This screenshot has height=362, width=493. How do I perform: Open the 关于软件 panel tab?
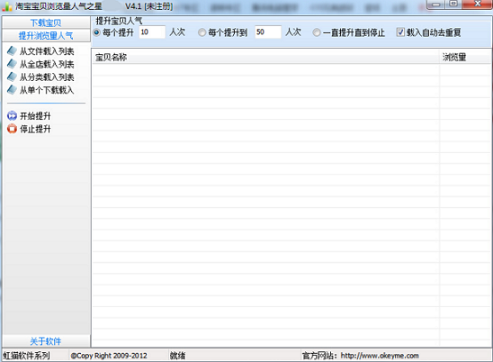click(x=46, y=341)
